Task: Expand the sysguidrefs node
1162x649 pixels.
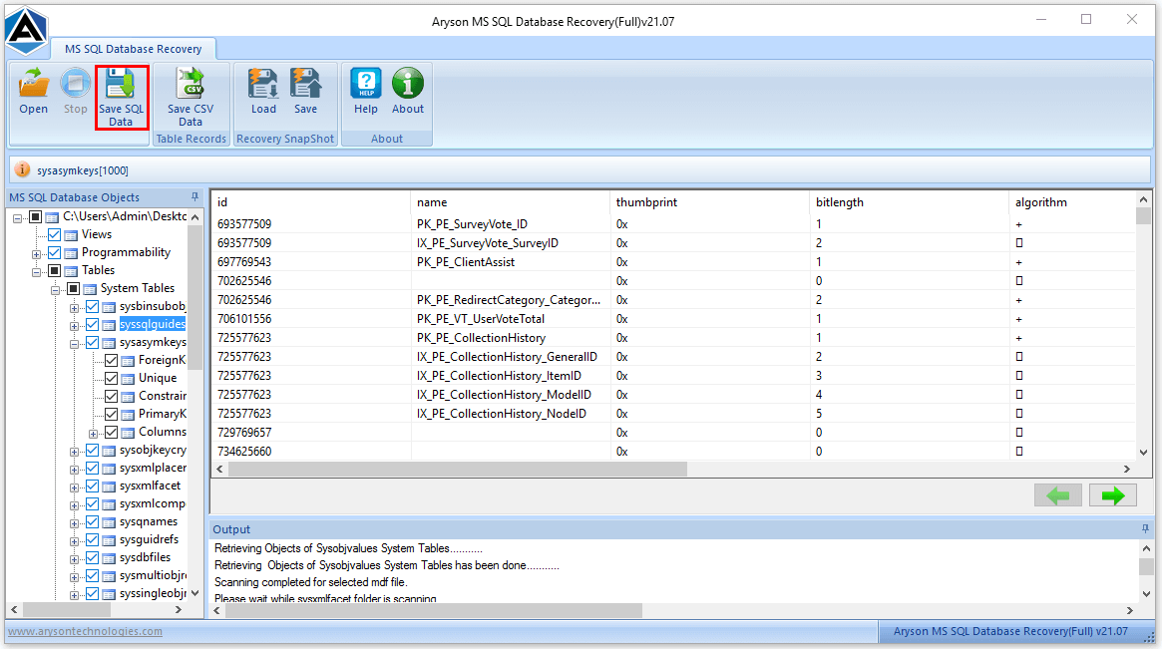Action: pos(74,540)
